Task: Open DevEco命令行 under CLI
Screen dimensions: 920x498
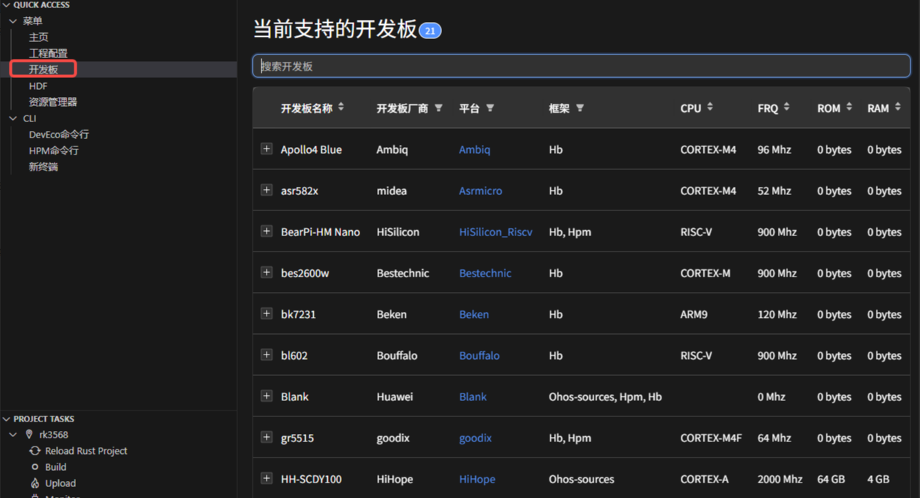Action: [59, 135]
